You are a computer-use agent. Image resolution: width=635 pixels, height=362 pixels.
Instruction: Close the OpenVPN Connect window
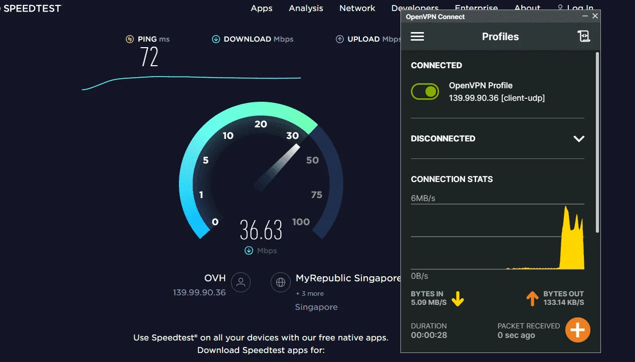click(595, 16)
